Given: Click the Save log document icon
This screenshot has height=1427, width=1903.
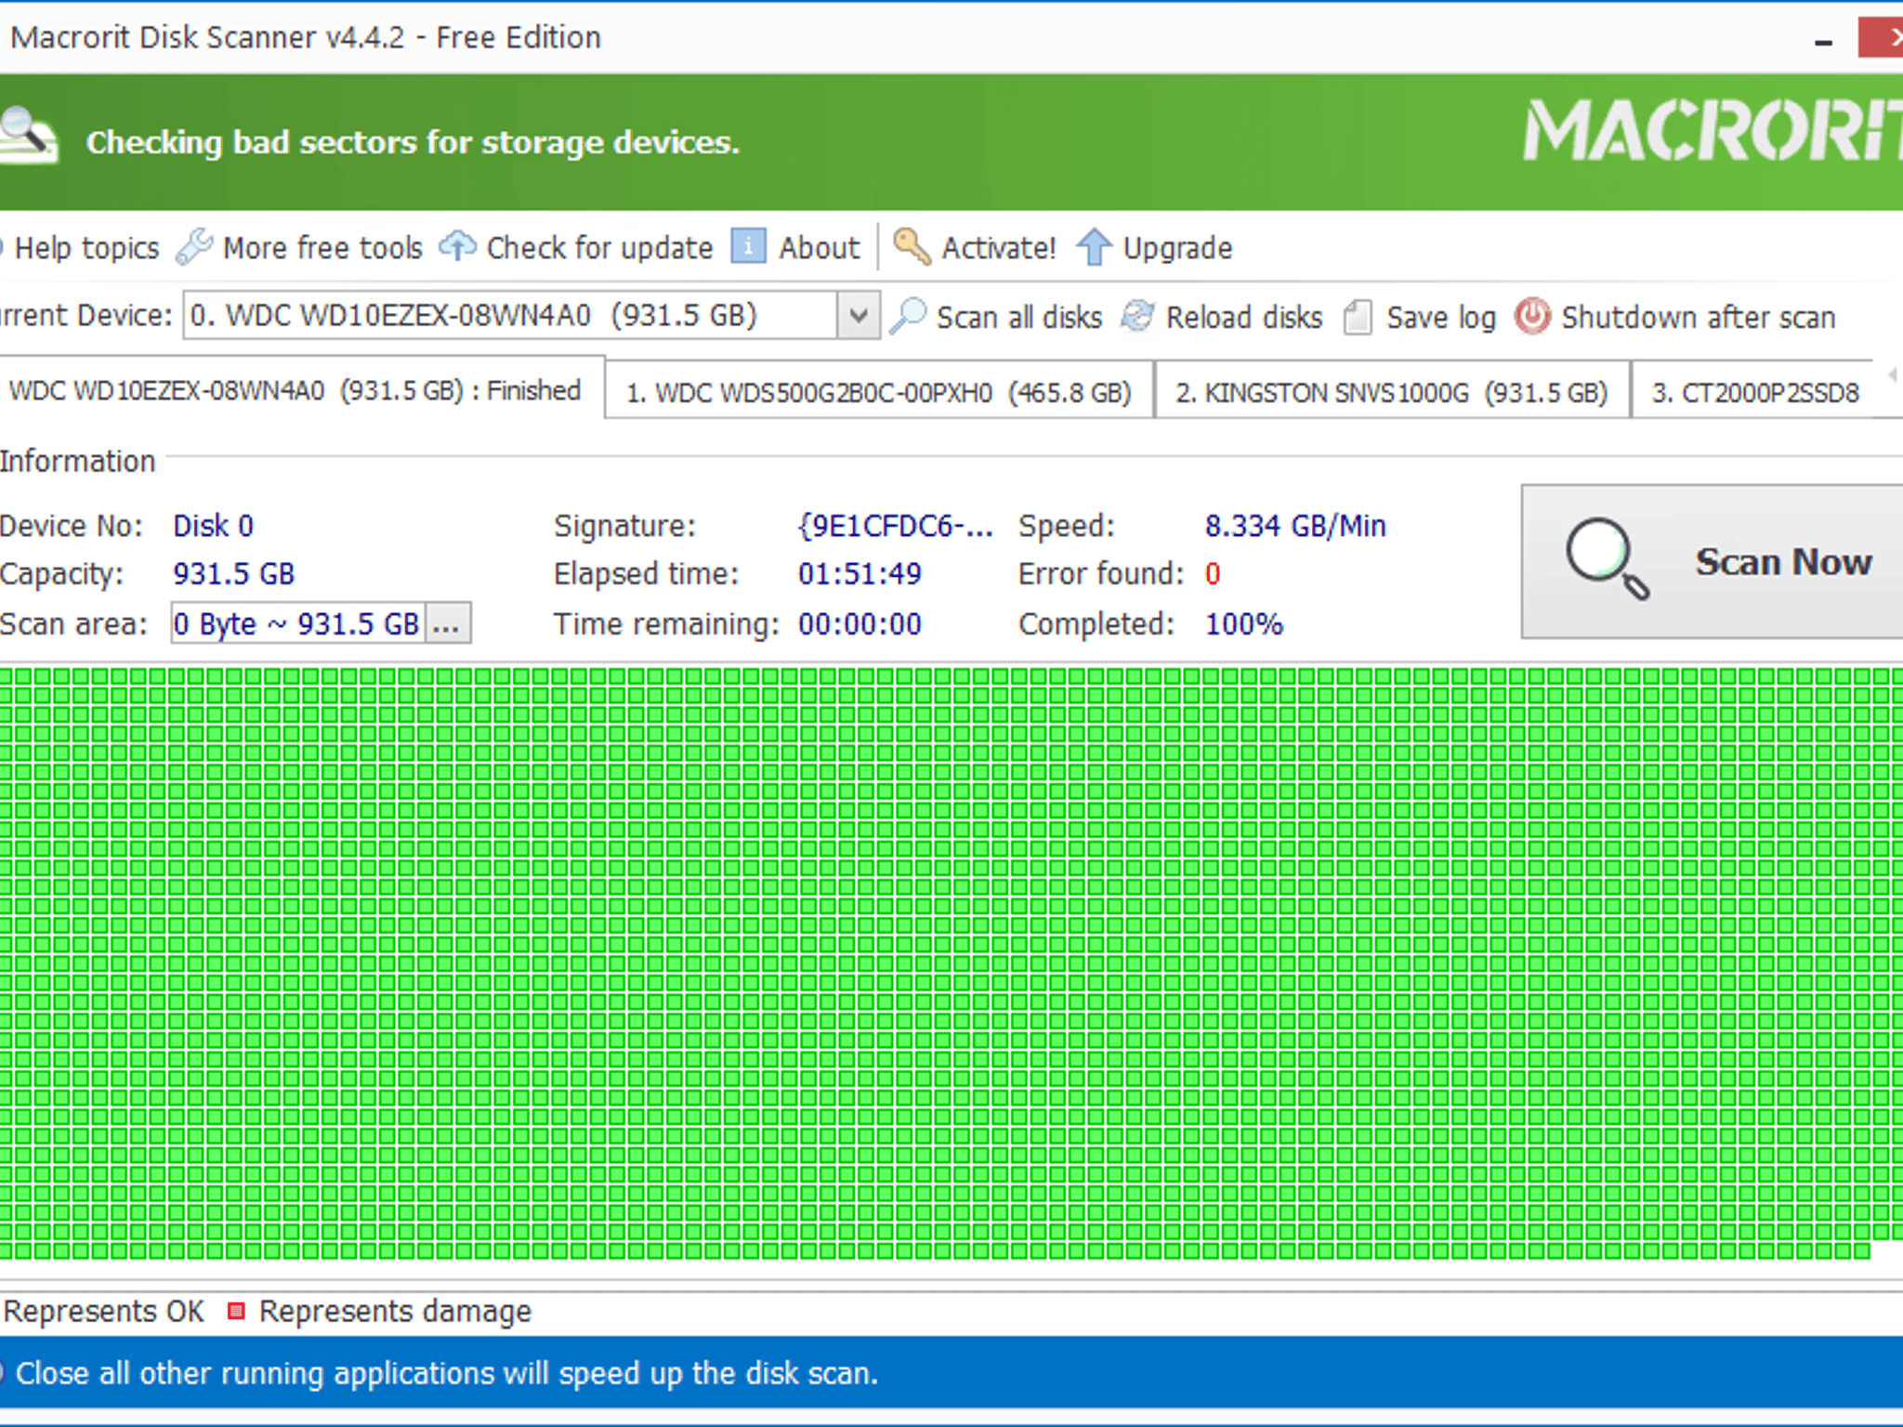Looking at the screenshot, I should click(x=1358, y=317).
